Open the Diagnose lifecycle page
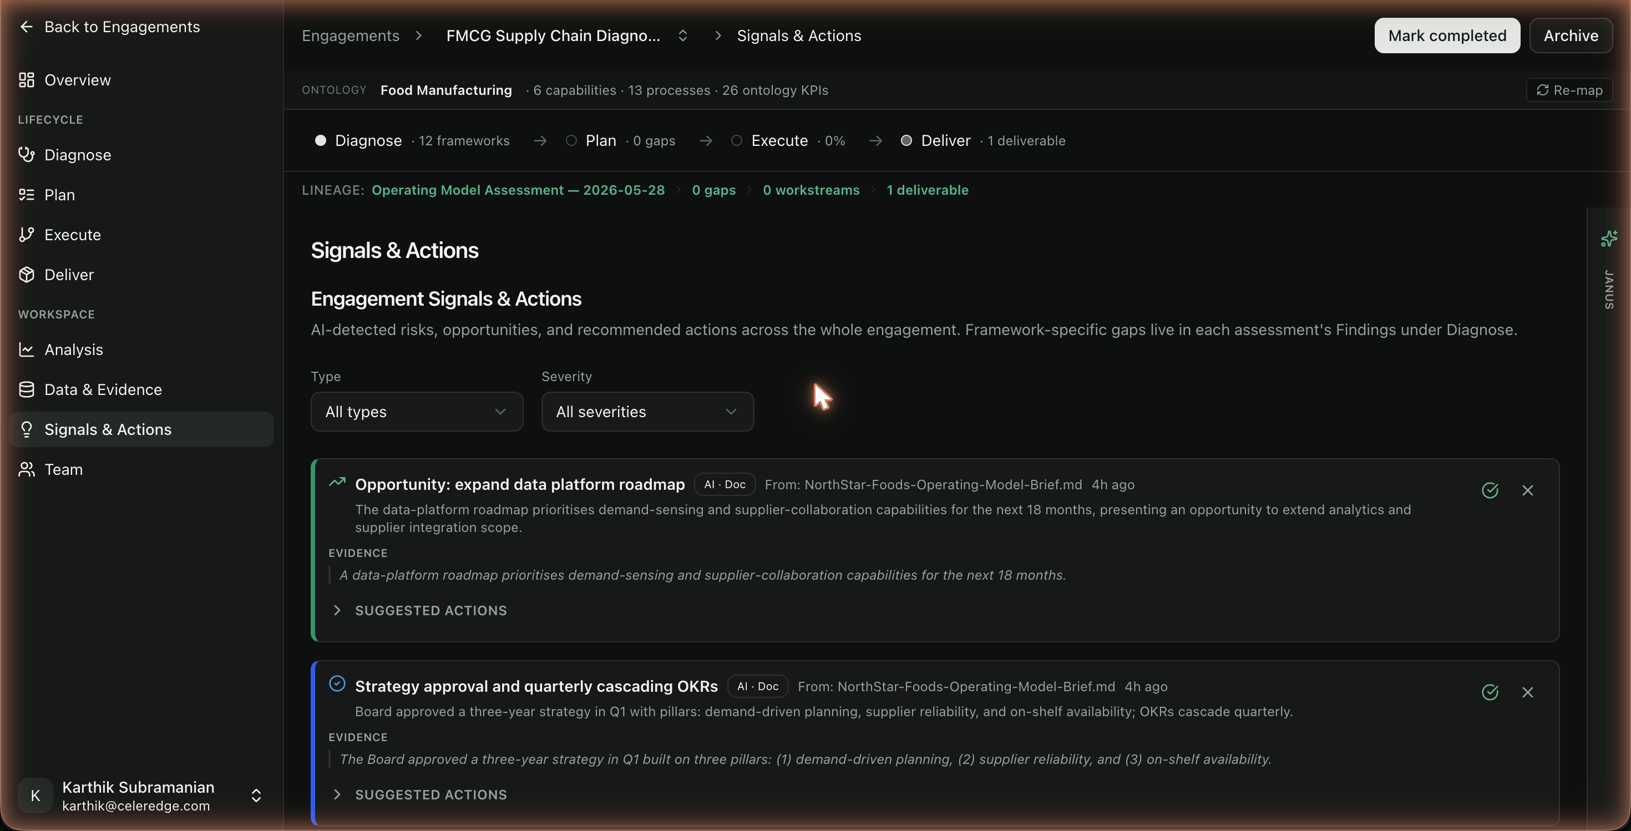 pos(141,155)
